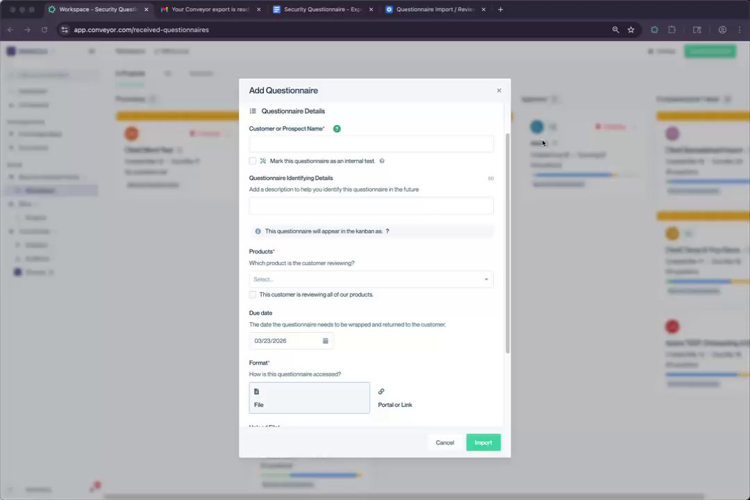Open the Products Select dropdown

tap(371, 279)
